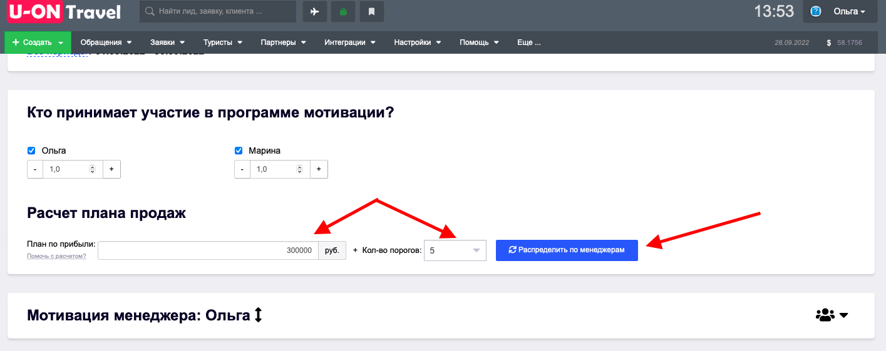Open the Помочь с расчетом? link
Image resolution: width=886 pixels, height=351 pixels.
coord(56,256)
